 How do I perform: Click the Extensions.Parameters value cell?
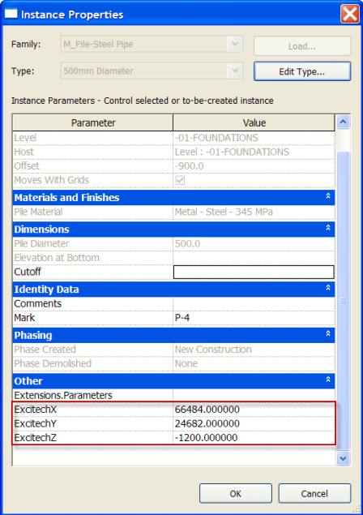(254, 395)
